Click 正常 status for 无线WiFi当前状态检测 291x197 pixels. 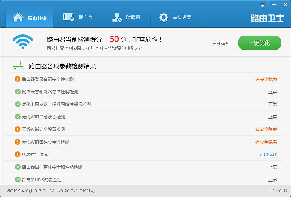(x=273, y=117)
